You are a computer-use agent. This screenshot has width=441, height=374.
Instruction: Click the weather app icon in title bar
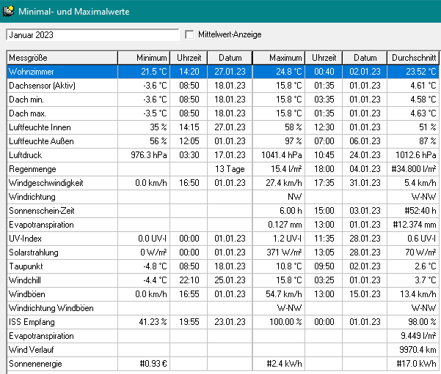click(9, 11)
